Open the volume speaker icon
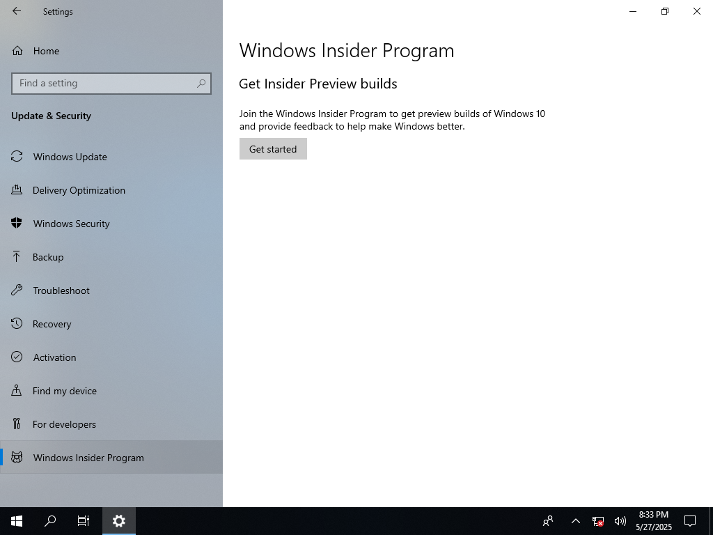The width and height of the screenshot is (713, 535). [x=620, y=521]
